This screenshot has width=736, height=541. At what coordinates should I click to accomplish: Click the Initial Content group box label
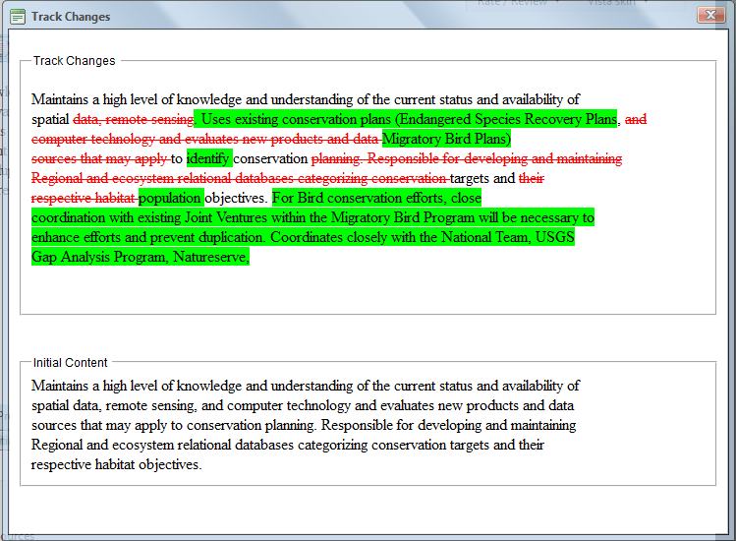tap(70, 363)
